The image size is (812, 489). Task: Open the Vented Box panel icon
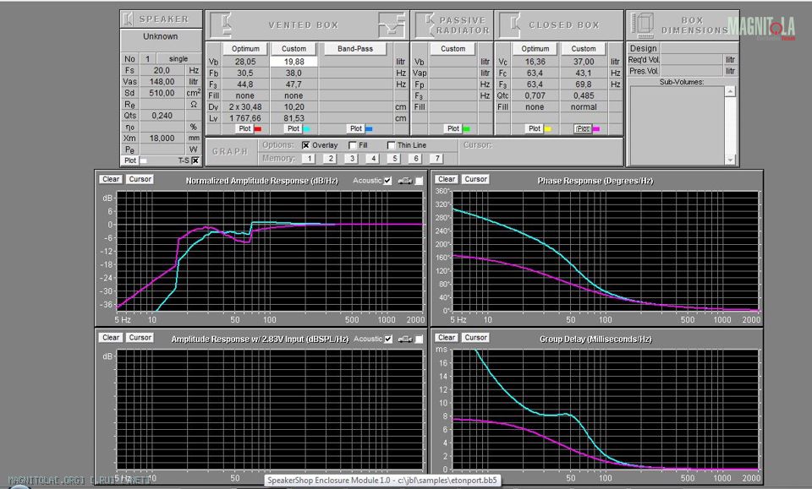(x=222, y=24)
